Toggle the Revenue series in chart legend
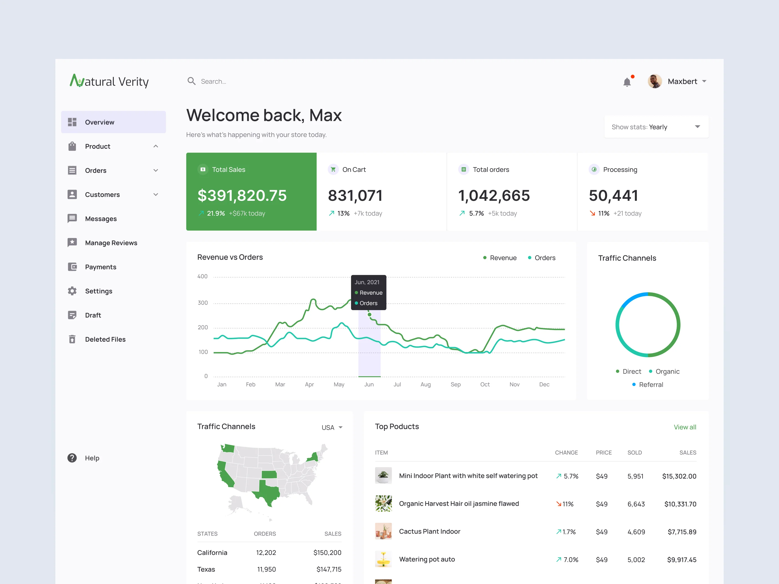 click(x=500, y=258)
